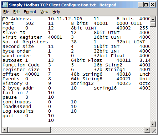Screen dimensions: 158x135
Task: Click the text 'Log Results'
Action: coord(18,111)
